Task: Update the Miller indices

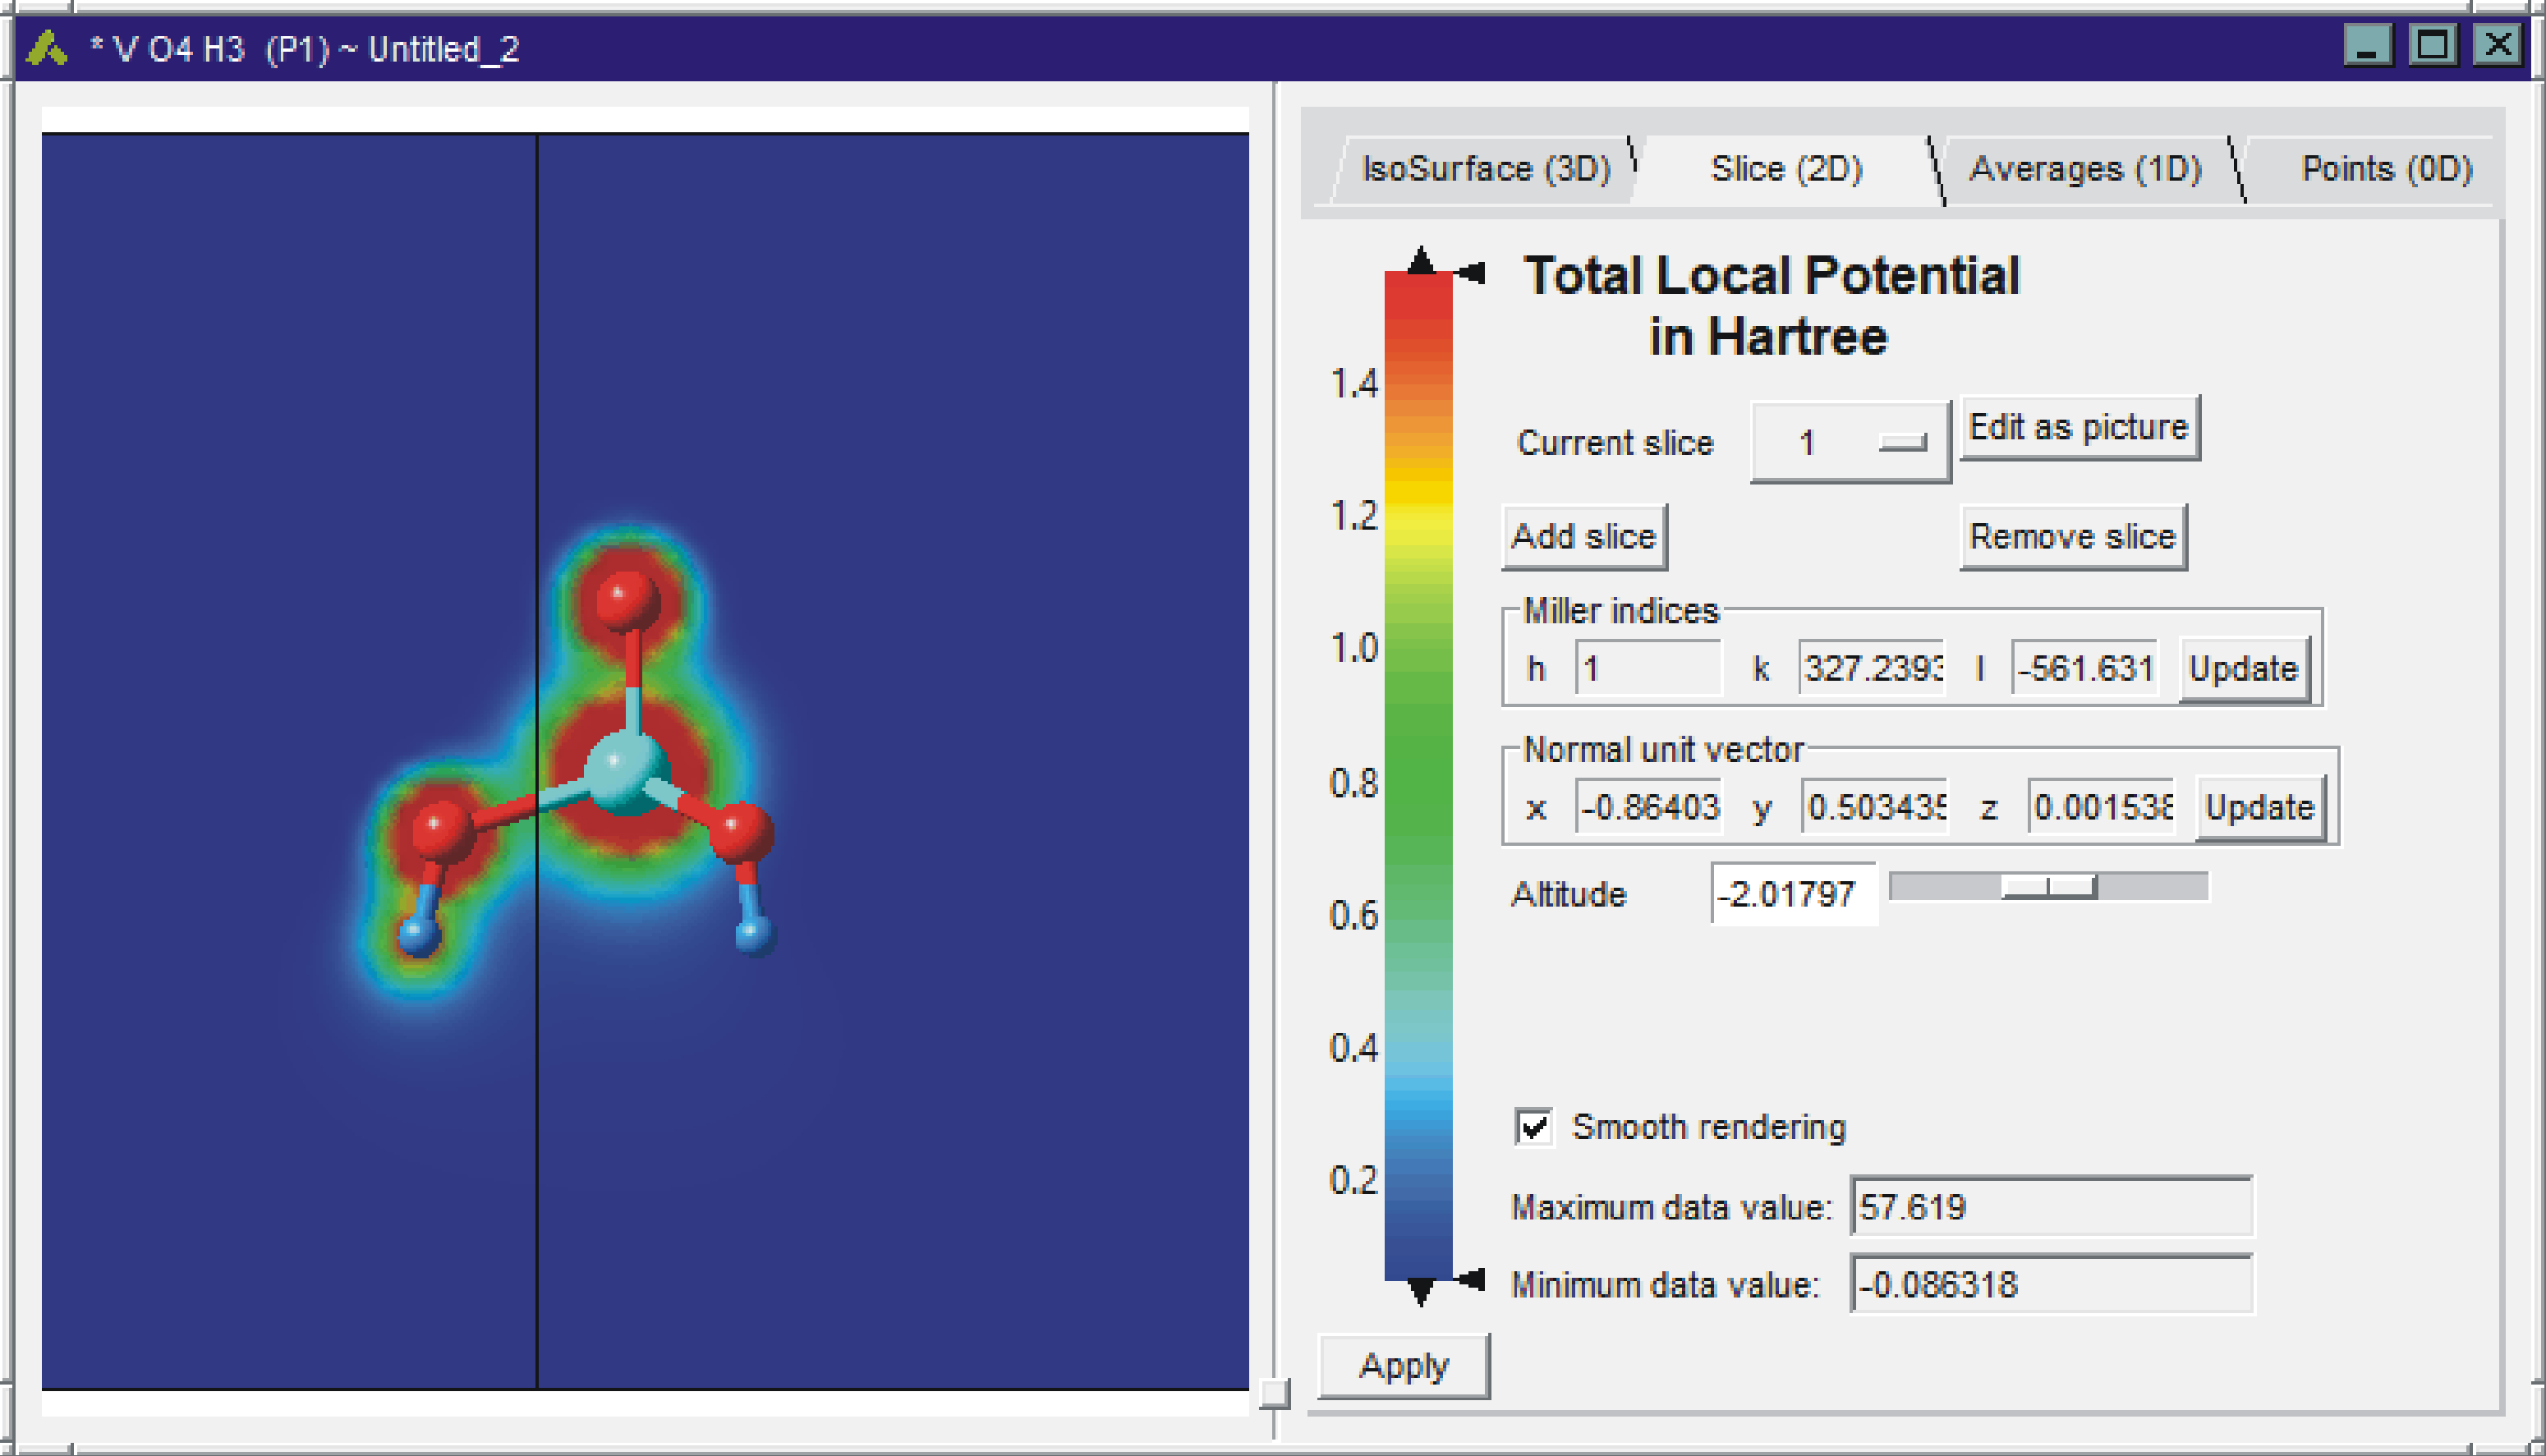Action: point(2245,668)
